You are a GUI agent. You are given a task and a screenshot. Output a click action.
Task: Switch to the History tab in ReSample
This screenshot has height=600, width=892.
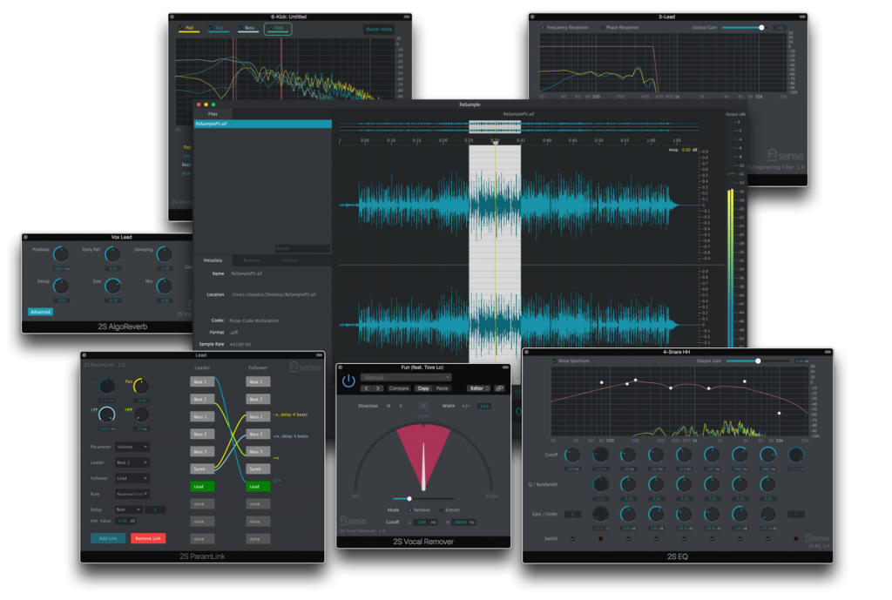290,260
